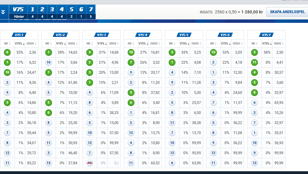Image resolution: width=308 pixels, height=174 pixels.
Task: Deselect horse 7 in V75-2
Action: [49, 73]
